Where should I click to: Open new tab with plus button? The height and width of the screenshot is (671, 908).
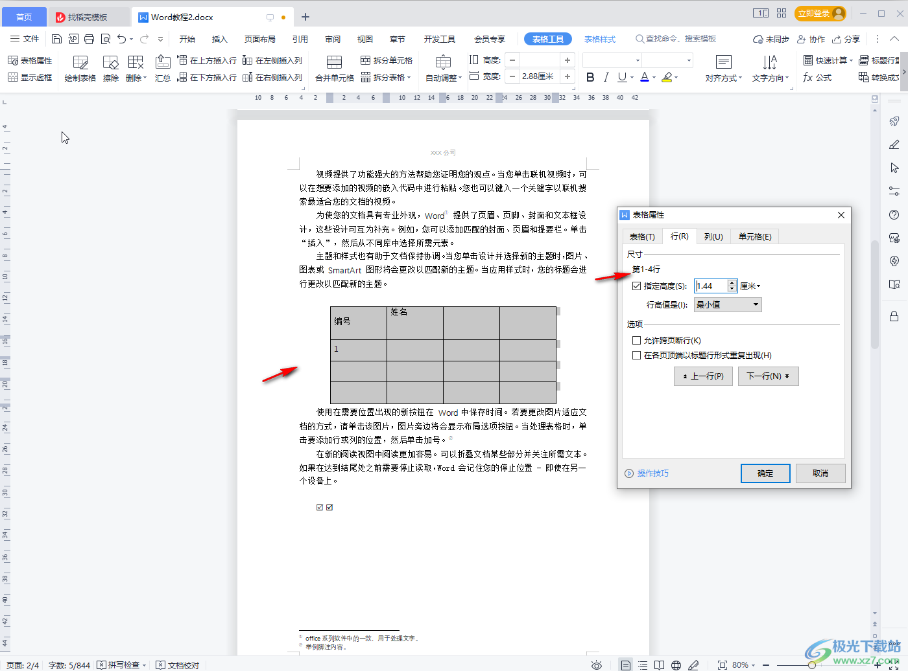coord(305,17)
